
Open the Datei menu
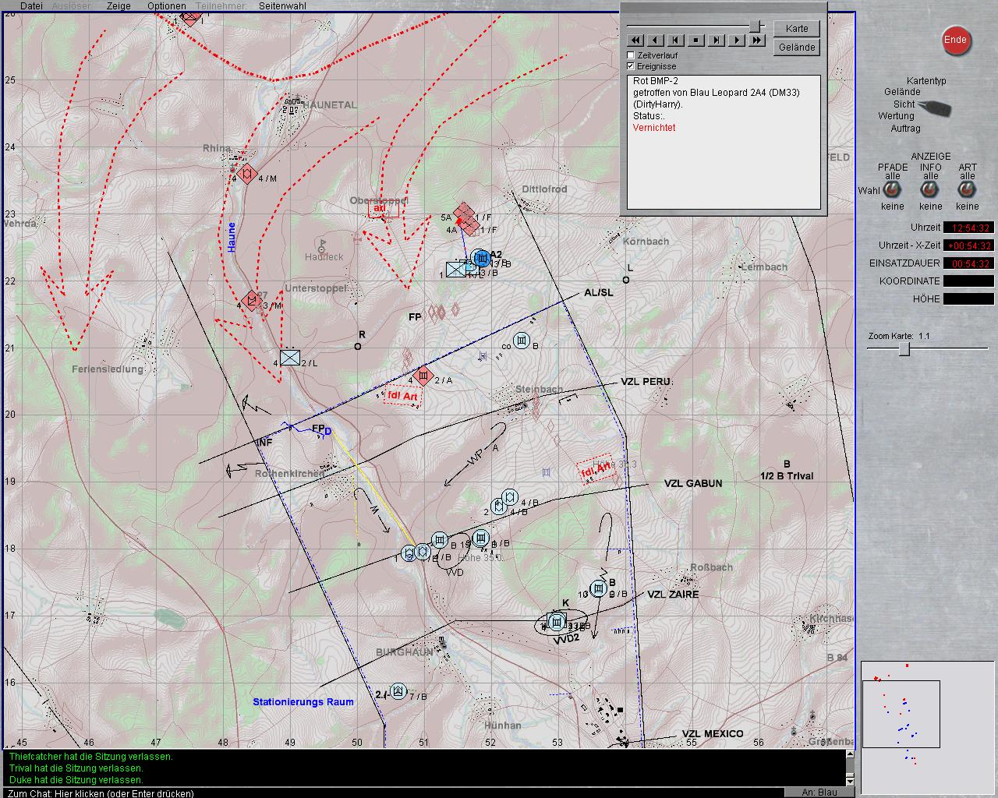click(31, 5)
